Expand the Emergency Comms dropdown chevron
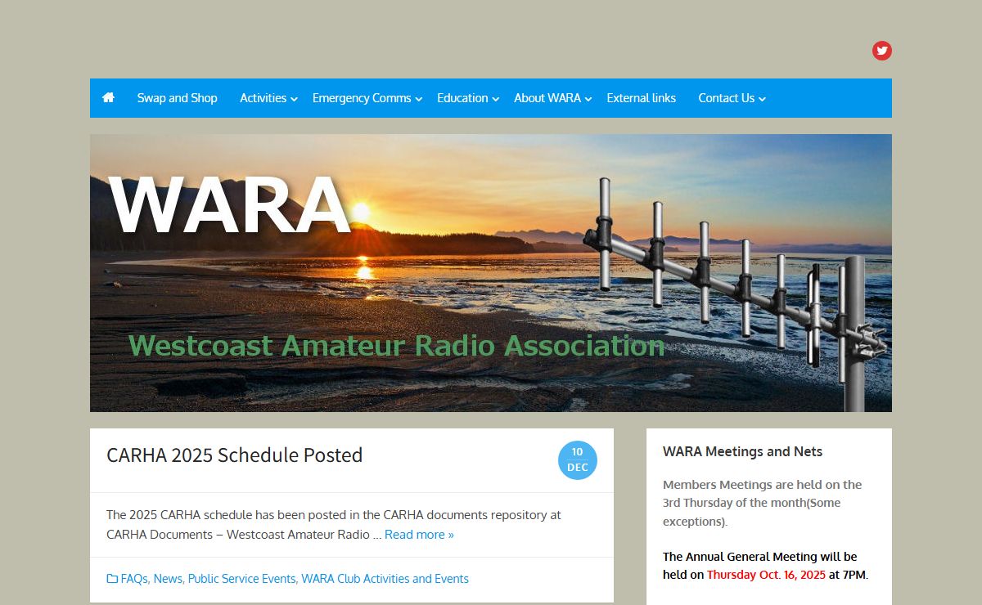The height and width of the screenshot is (605, 982). click(x=419, y=99)
